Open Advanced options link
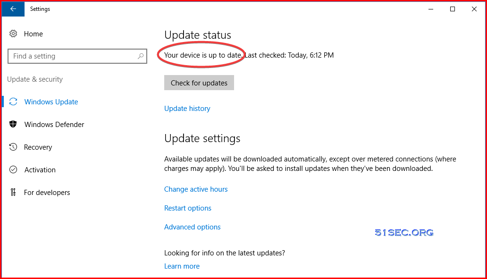 pyautogui.click(x=193, y=227)
